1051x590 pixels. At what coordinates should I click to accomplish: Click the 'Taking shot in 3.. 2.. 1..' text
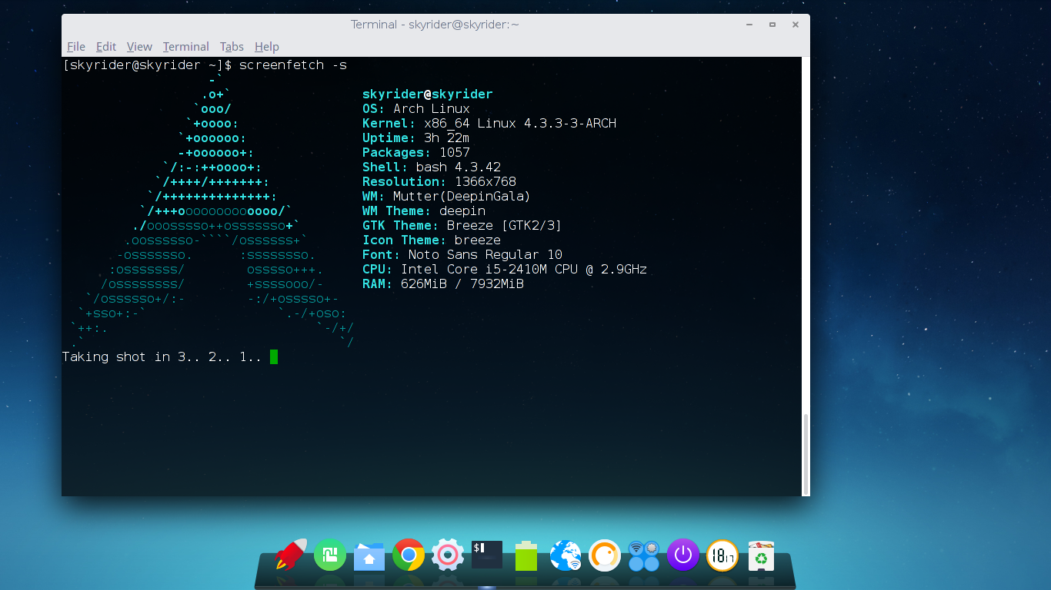162,357
